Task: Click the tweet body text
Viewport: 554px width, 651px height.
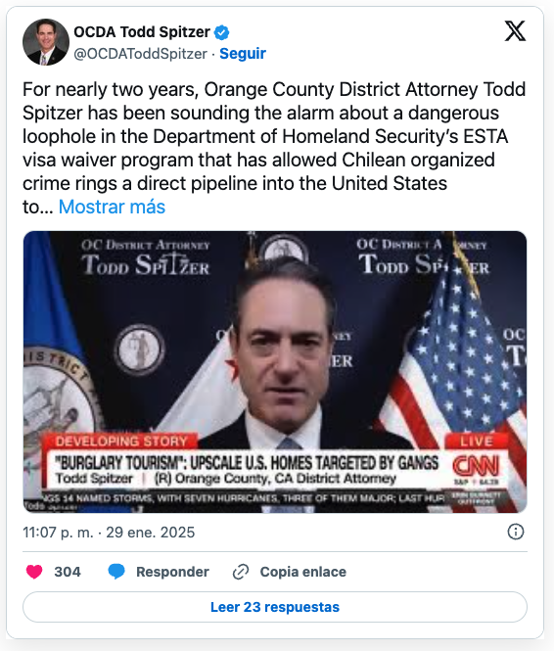Action: click(x=274, y=148)
